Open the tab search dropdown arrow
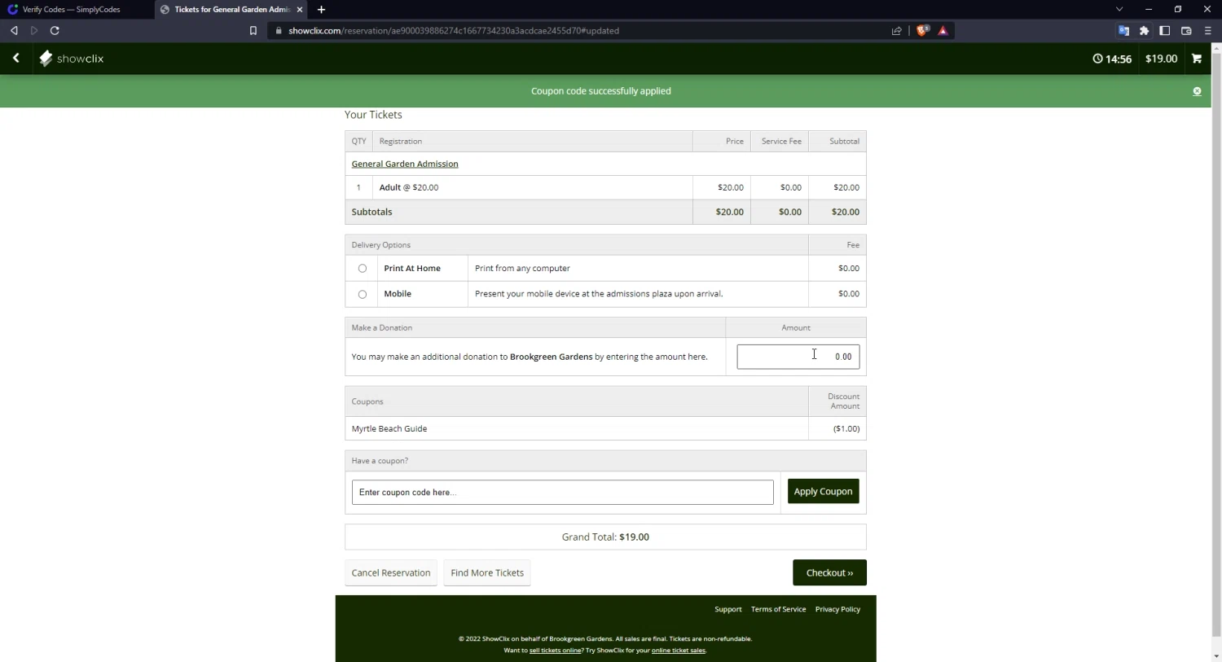Image resolution: width=1222 pixels, height=662 pixels. 1119,10
